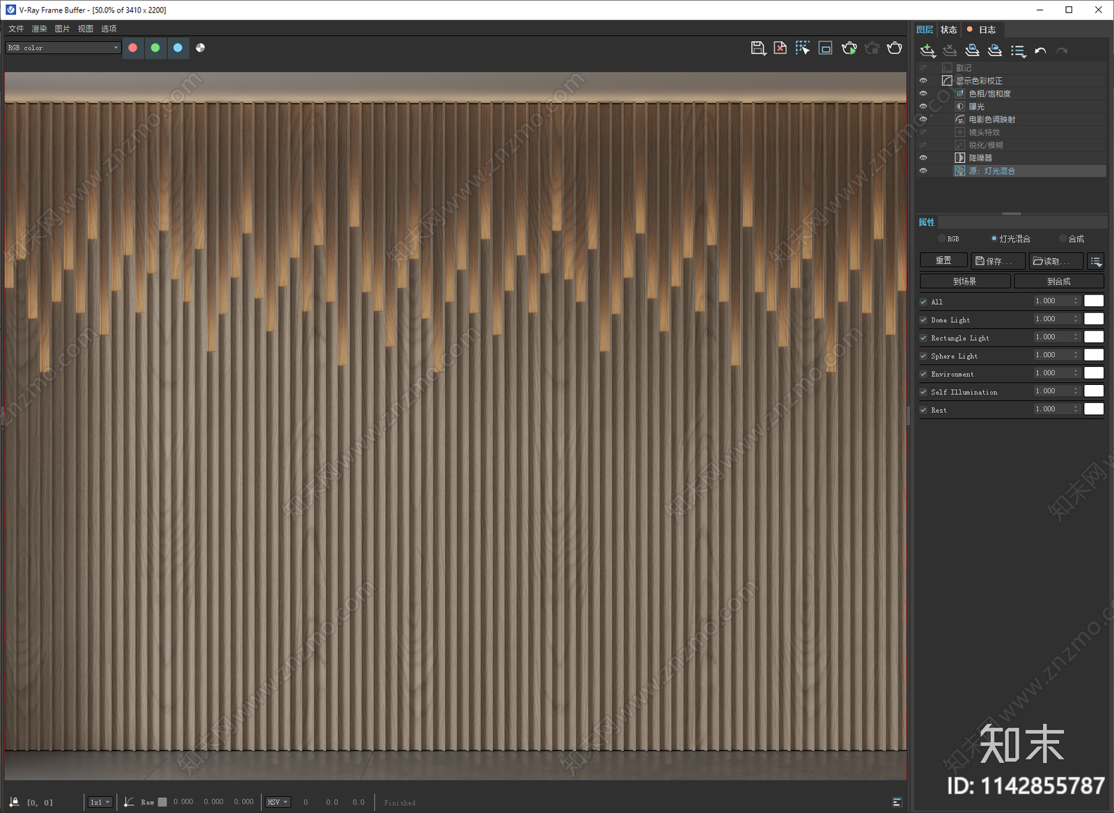The image size is (1114, 813).
Task: Open the 图片 menu
Action: 62,29
